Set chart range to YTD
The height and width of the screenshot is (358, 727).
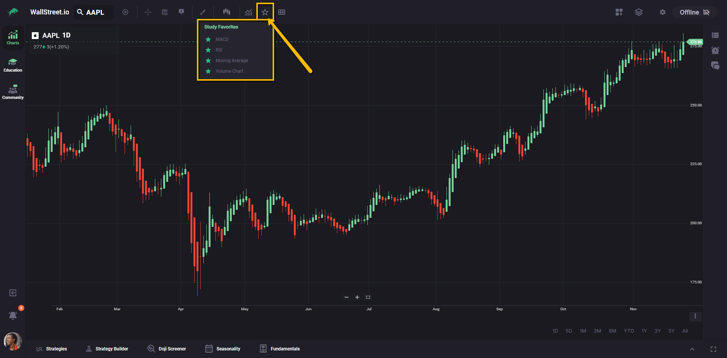point(629,331)
